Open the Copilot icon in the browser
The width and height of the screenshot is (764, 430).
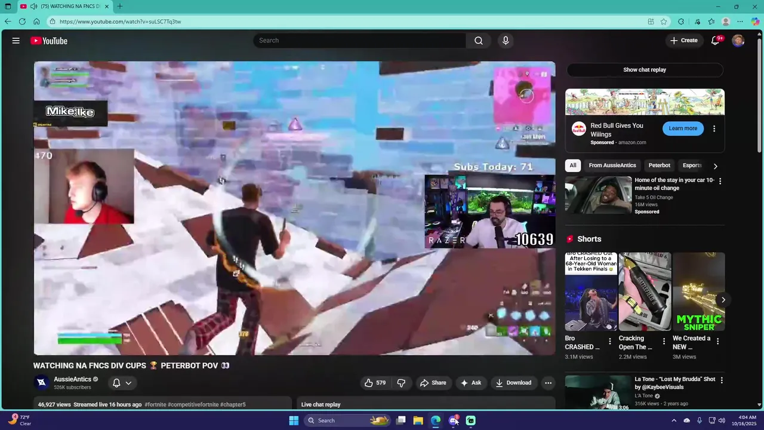[x=755, y=21]
